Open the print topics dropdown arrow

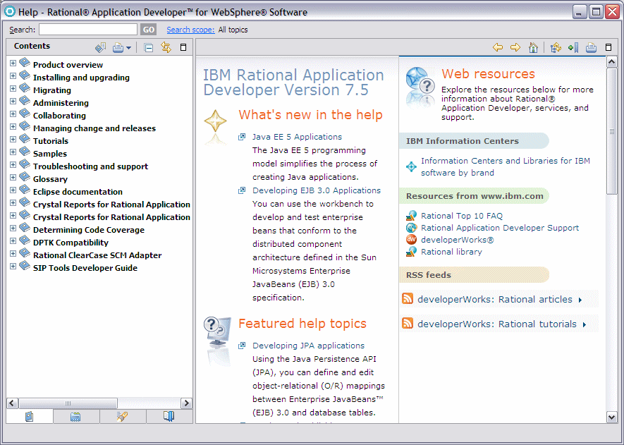pos(128,48)
